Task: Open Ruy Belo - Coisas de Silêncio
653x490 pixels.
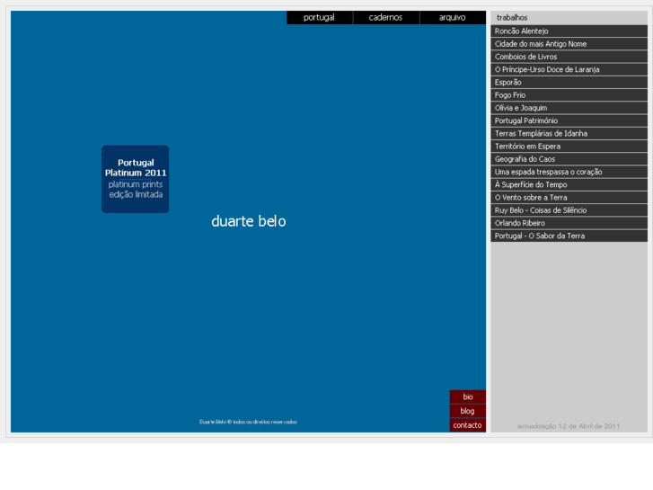Action: (569, 210)
